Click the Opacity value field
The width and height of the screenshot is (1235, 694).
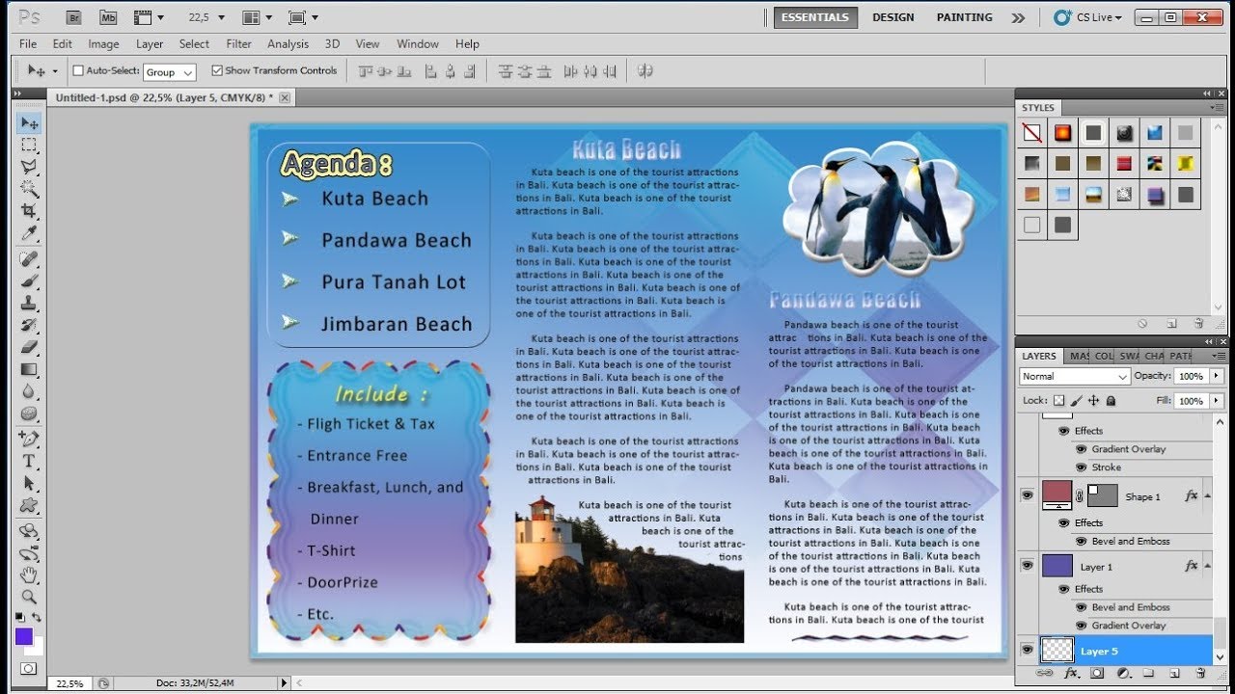pyautogui.click(x=1191, y=376)
